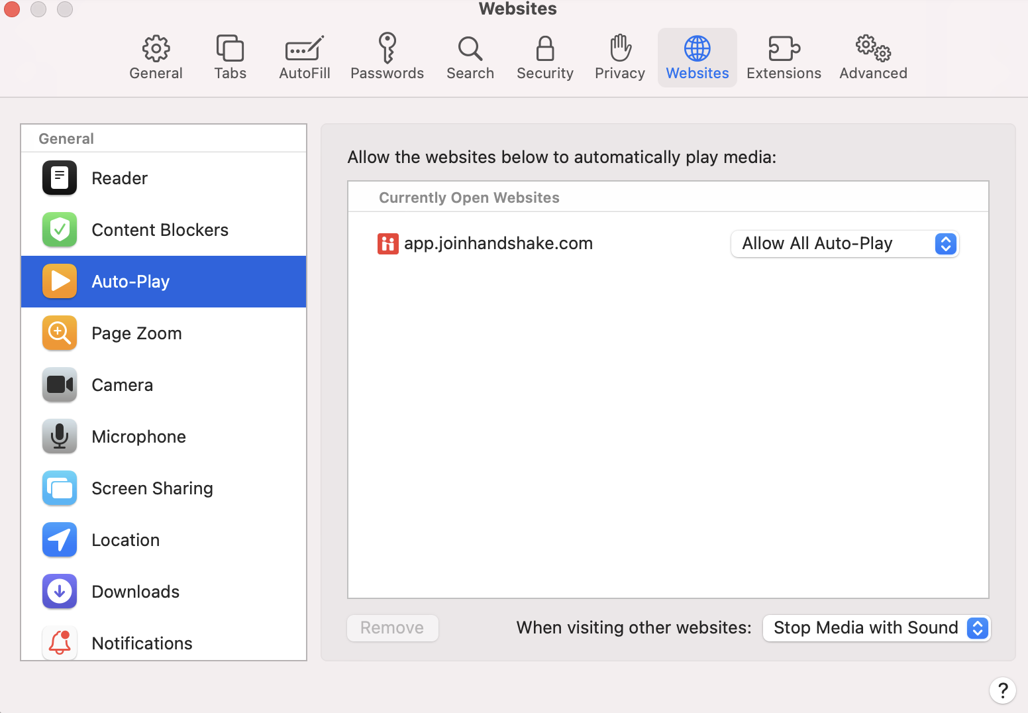The width and height of the screenshot is (1028, 713).
Task: Click the Microphone sidebar icon
Action: point(60,436)
